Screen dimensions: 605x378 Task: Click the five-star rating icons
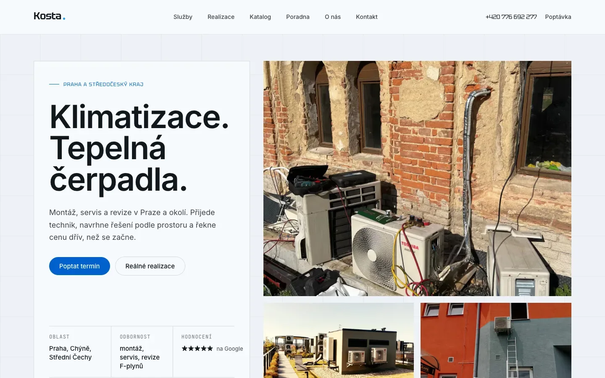click(197, 349)
